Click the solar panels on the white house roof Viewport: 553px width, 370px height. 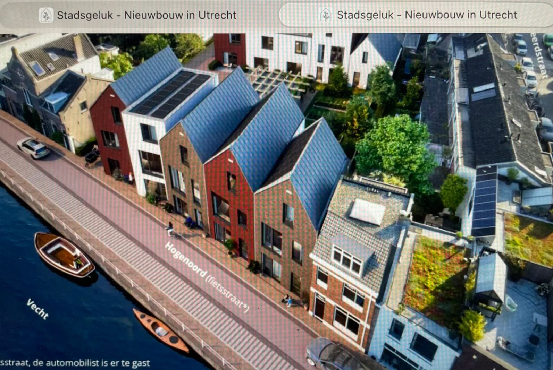[170, 94]
